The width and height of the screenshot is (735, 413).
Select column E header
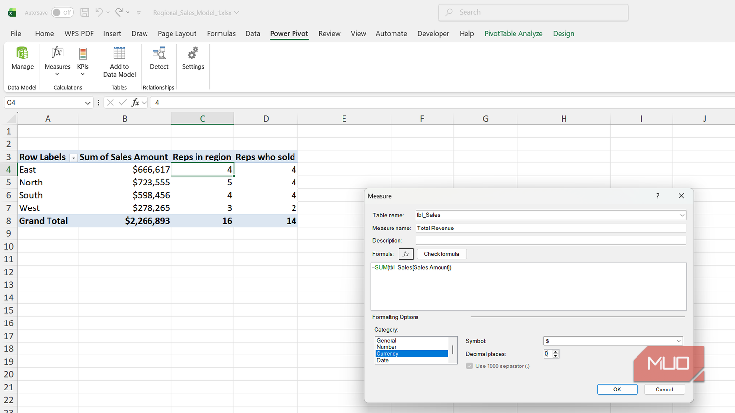pyautogui.click(x=344, y=118)
